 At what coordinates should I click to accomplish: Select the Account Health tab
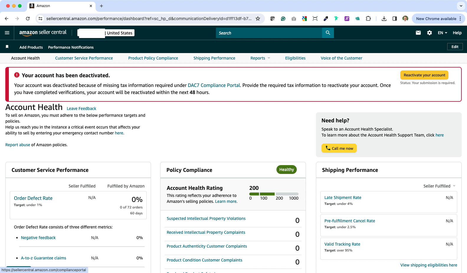click(x=25, y=58)
